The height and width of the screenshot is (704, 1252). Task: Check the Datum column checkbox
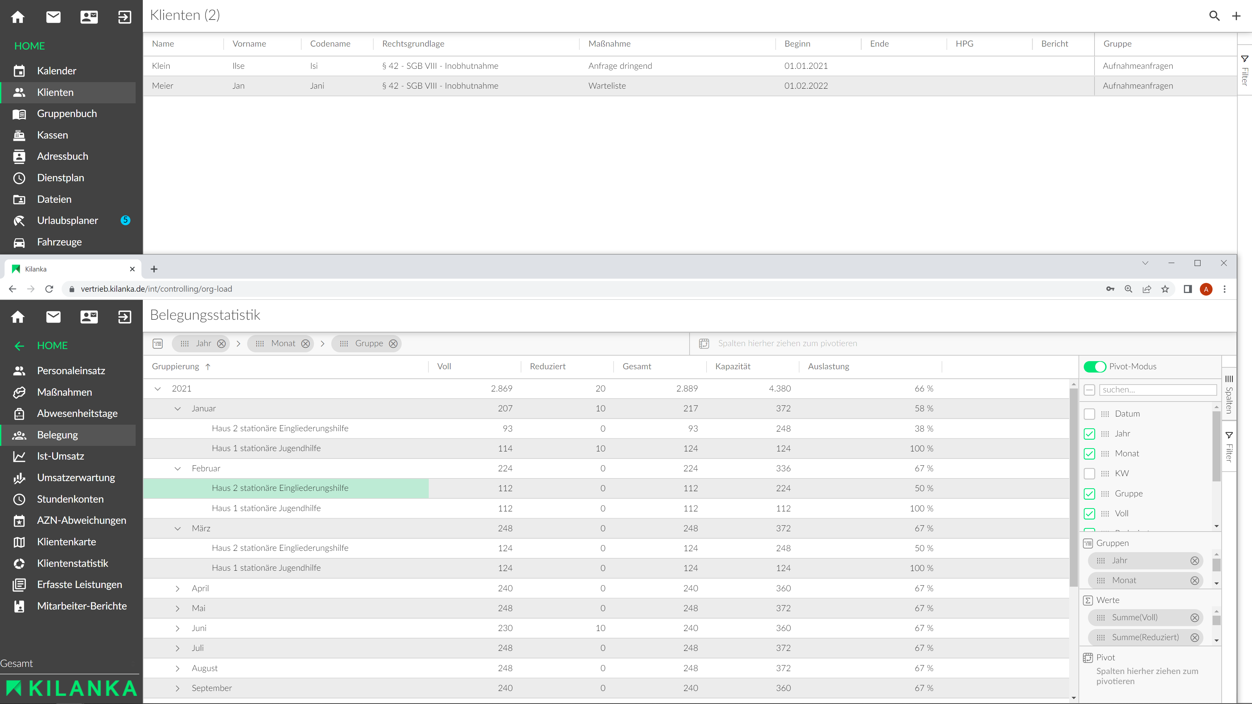[x=1089, y=414]
